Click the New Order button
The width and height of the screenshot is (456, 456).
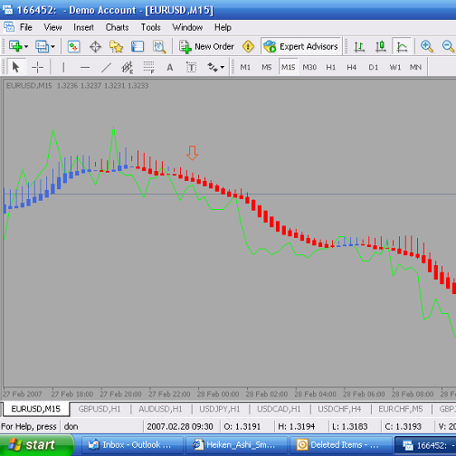pos(206,47)
